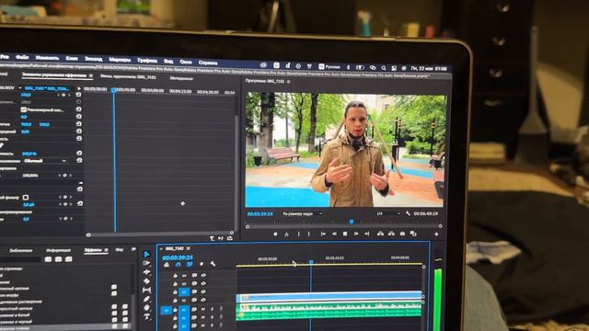The image size is (589, 331).
Task: Step back one frame in Program monitor
Action: (x=334, y=234)
